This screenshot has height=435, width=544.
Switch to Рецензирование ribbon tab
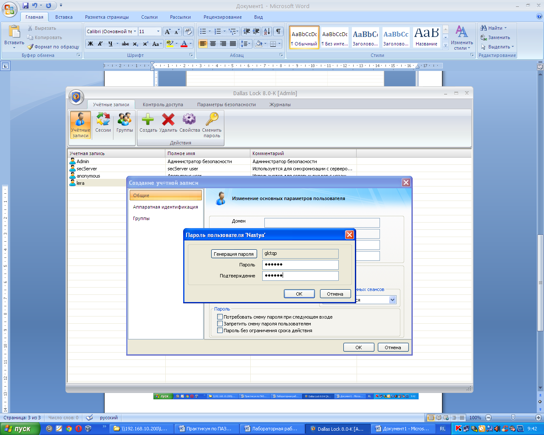(x=223, y=17)
